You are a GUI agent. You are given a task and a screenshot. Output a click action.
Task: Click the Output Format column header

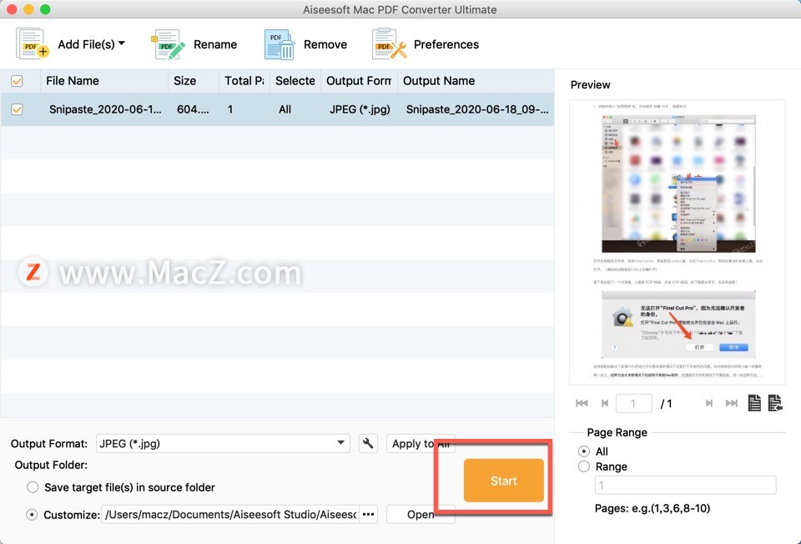[359, 81]
